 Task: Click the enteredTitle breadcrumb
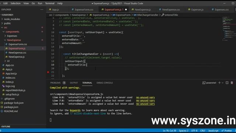[171, 15]
